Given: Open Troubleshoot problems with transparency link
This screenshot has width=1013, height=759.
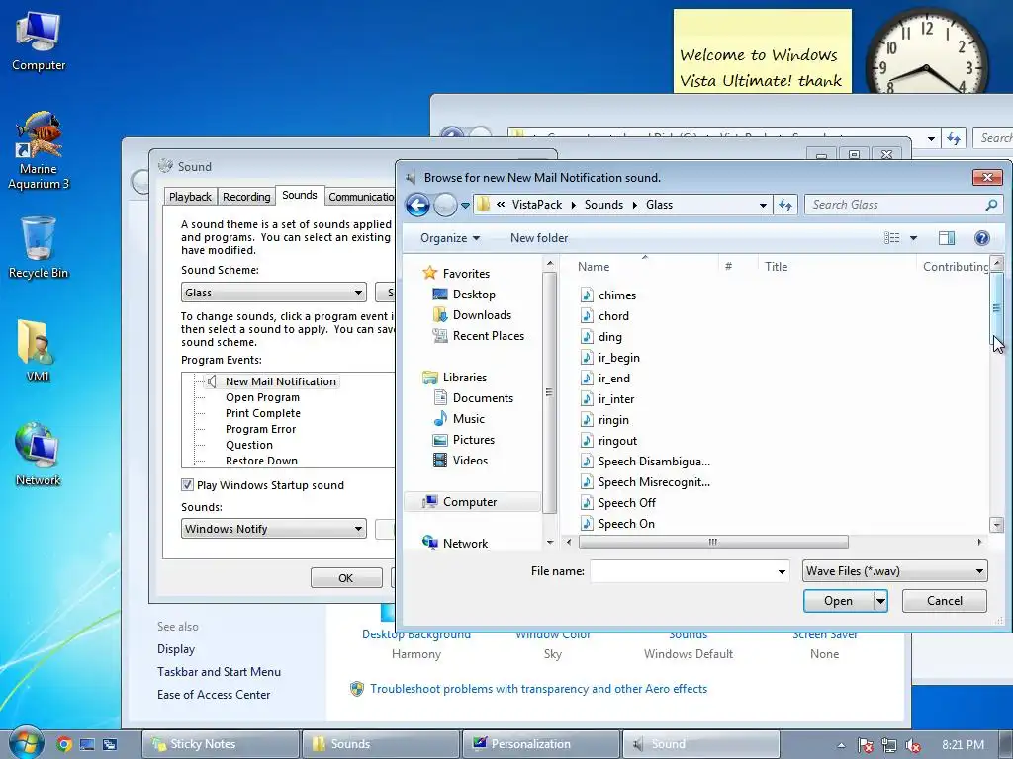Looking at the screenshot, I should [x=539, y=689].
